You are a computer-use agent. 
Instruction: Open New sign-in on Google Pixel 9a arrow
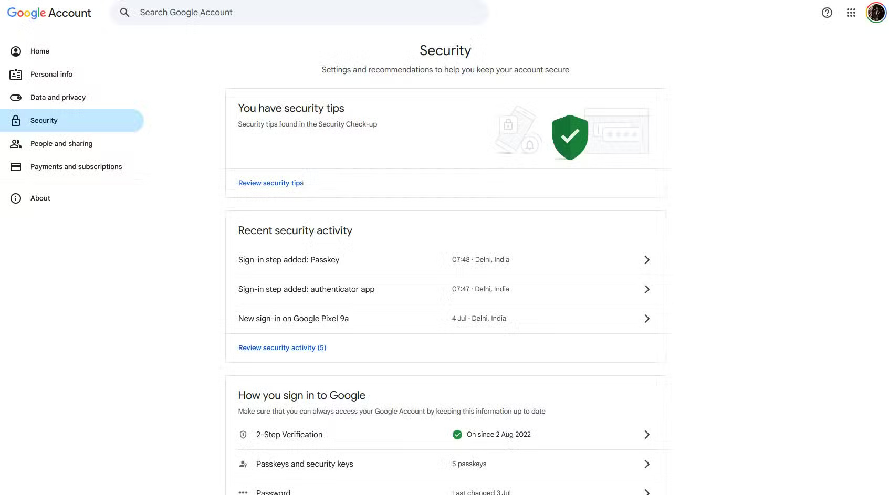pos(647,319)
